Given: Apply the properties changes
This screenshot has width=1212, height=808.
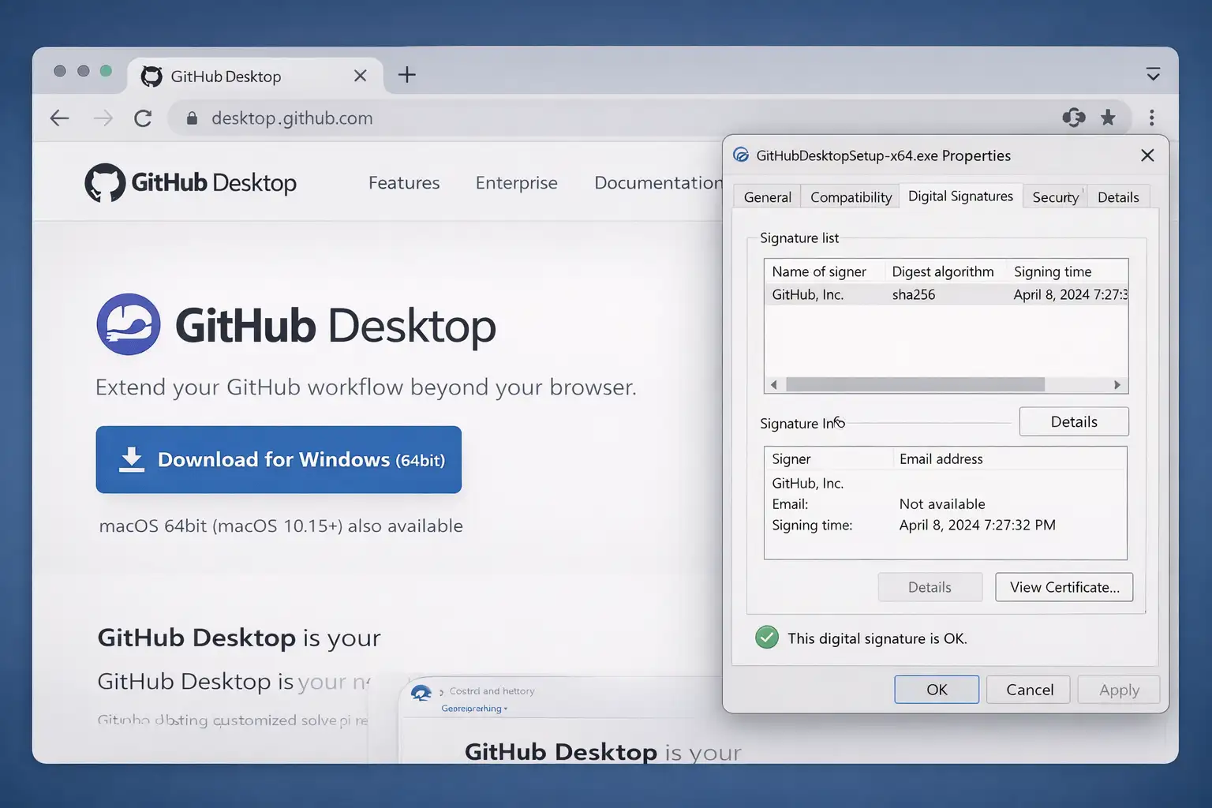Looking at the screenshot, I should coord(1118,689).
